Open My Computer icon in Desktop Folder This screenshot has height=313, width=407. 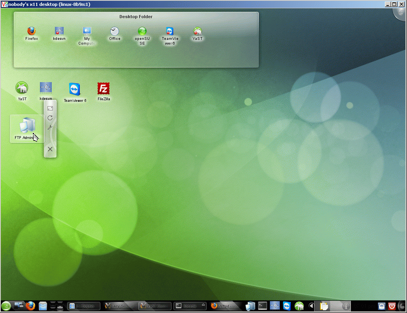pos(87,36)
